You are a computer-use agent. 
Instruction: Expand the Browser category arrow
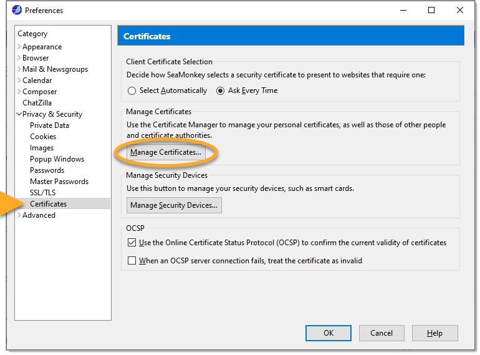[x=19, y=58]
